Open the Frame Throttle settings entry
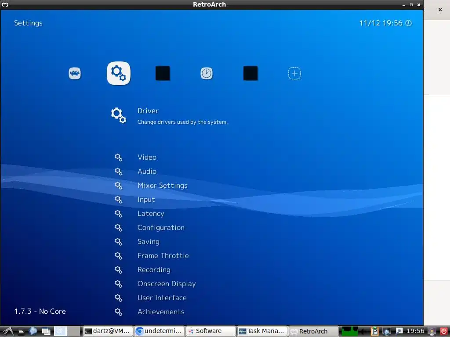 click(163, 256)
